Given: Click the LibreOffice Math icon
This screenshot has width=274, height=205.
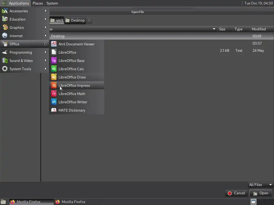Looking at the screenshot, I should pos(54,94).
